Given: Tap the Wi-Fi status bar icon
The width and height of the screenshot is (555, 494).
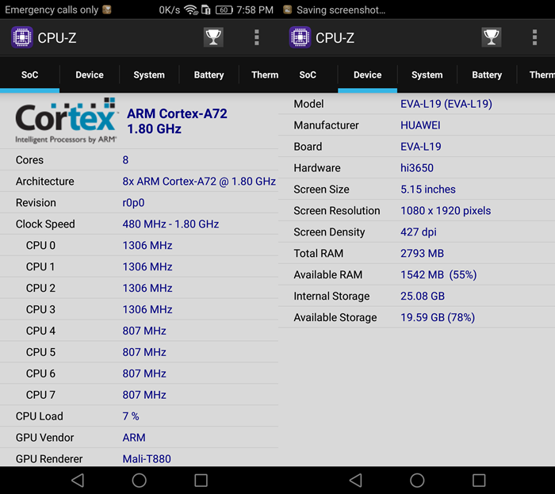Looking at the screenshot, I should [x=191, y=10].
